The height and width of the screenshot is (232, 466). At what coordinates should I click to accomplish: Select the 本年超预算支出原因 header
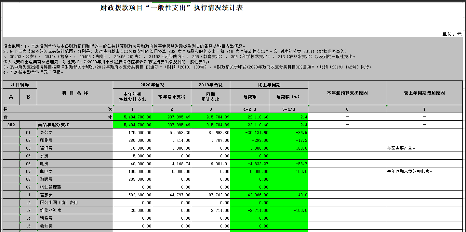[x=347, y=93]
